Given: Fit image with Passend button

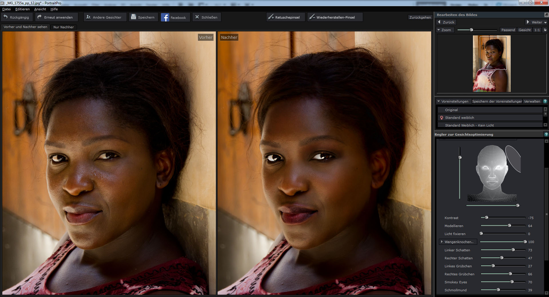Looking at the screenshot, I should point(508,30).
